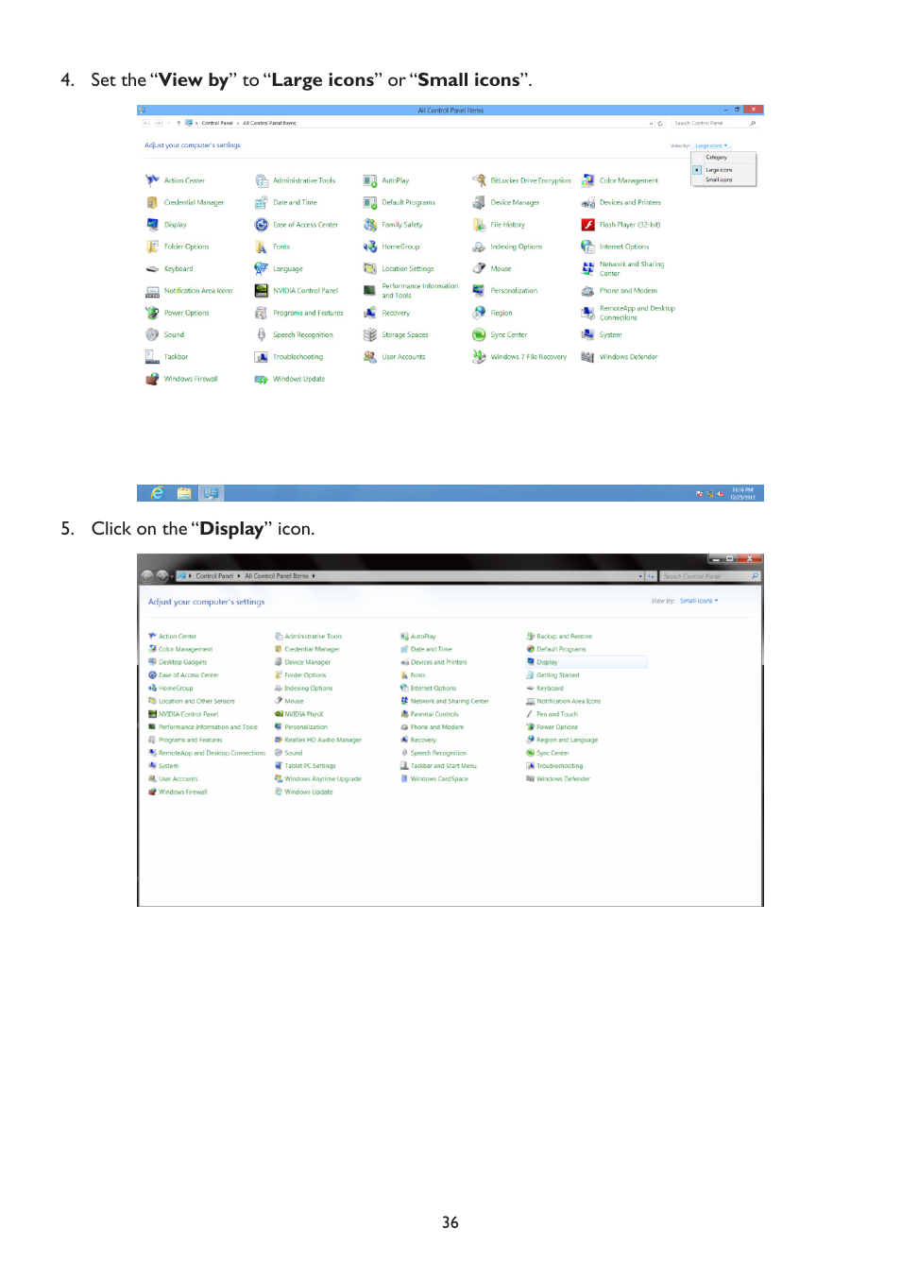Open Speech Recognition in large-icons view
This screenshot has height=1279, width=901.
[294, 334]
